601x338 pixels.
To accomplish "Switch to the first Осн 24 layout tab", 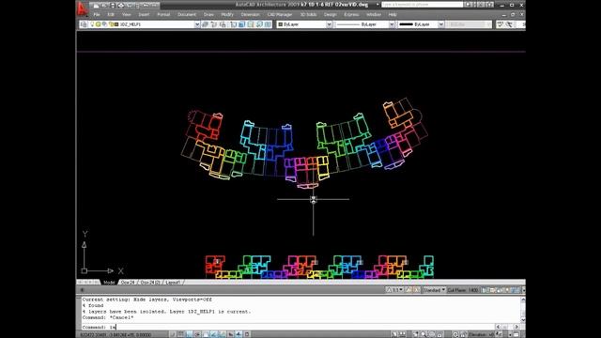I will (128, 283).
